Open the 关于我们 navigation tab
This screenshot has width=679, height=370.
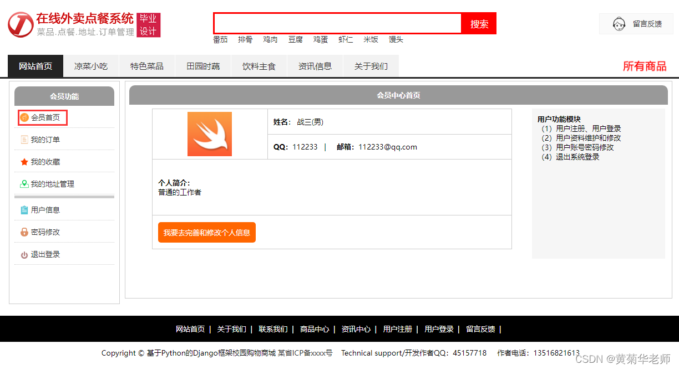coord(371,66)
